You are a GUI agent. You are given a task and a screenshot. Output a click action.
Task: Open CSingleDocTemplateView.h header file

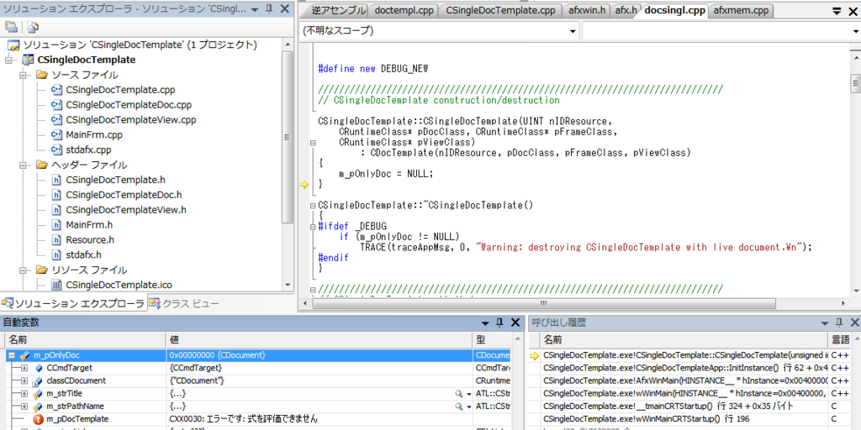pos(126,209)
